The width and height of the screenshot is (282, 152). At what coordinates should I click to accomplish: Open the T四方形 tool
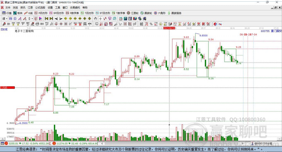87,13
